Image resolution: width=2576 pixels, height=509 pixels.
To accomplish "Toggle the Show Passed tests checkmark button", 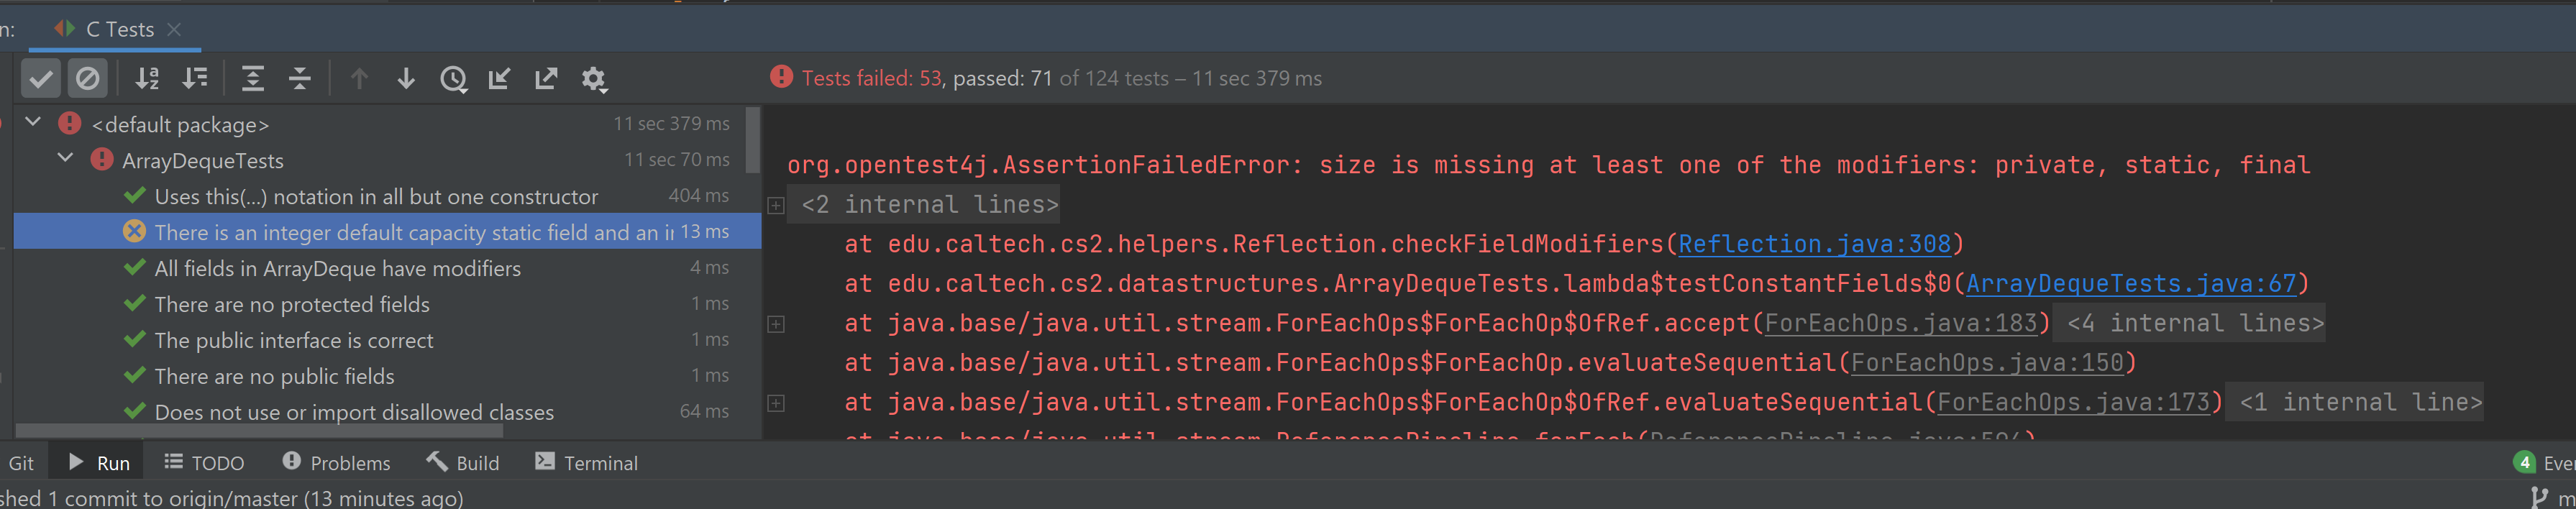I will [41, 79].
